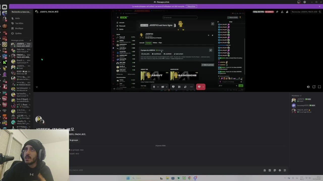Image resolution: width=323 pixels, height=181 pixels.
Task: Open the ZA9A conversation
Action: (21, 111)
